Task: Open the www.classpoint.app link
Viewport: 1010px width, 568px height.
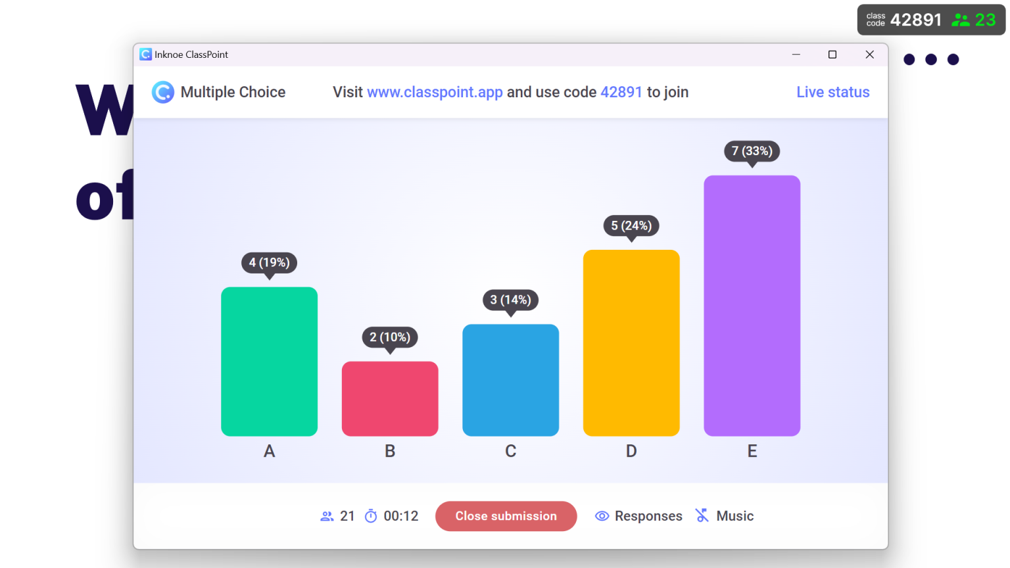Action: click(435, 92)
